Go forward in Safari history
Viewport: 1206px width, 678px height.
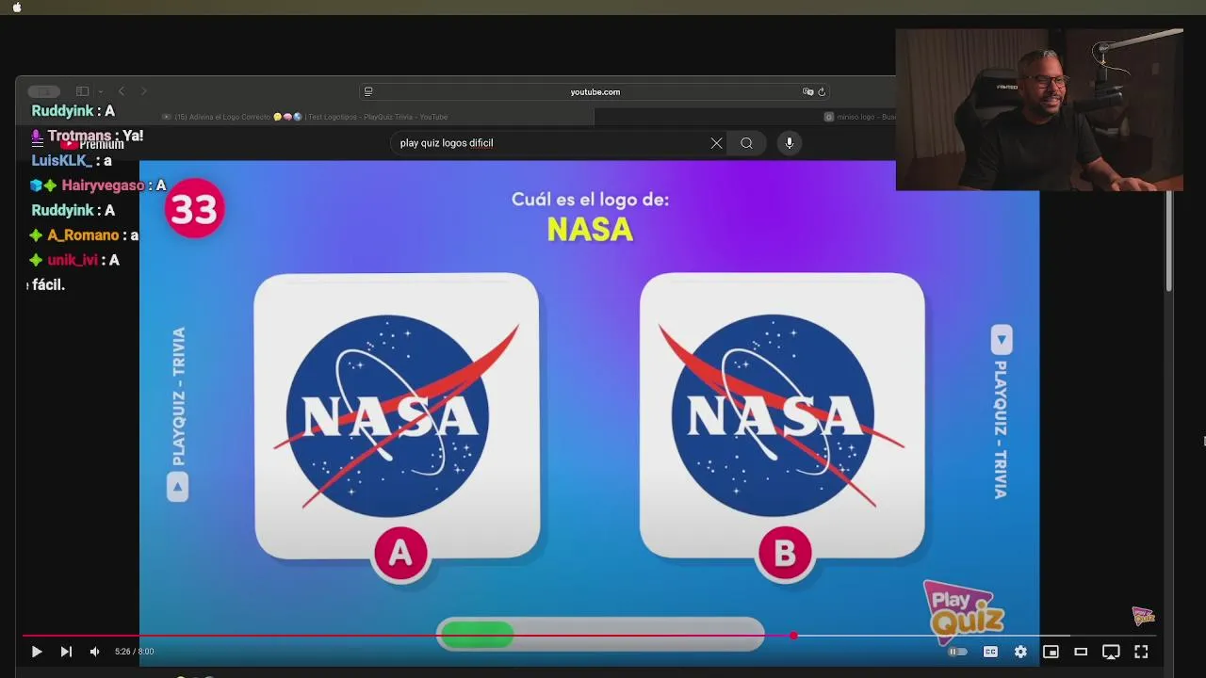(143, 91)
